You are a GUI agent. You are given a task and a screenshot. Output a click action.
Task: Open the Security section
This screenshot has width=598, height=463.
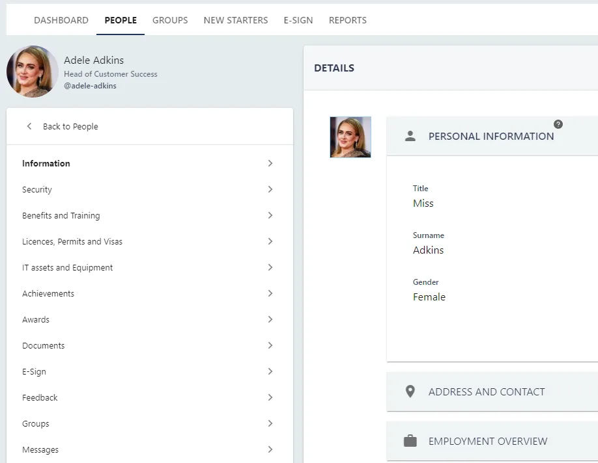[x=150, y=189]
